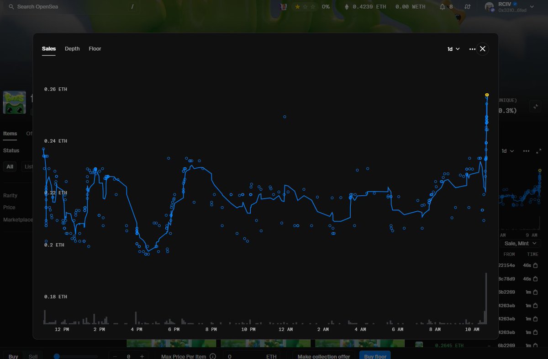Image resolution: width=548 pixels, height=359 pixels.
Task: Decrease item quantity with minus button
Action: pos(115,356)
